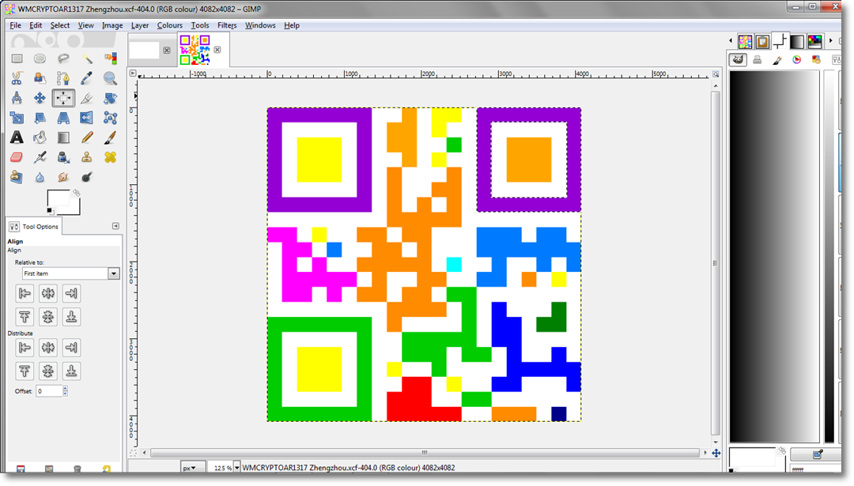The image size is (854, 486).
Task: Align top edge of target
Action: pyautogui.click(x=25, y=317)
